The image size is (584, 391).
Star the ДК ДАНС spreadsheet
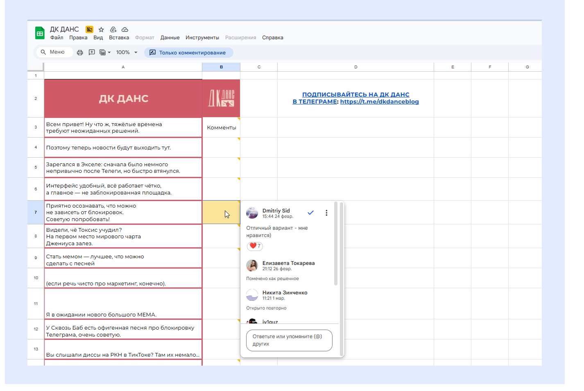[101, 29]
